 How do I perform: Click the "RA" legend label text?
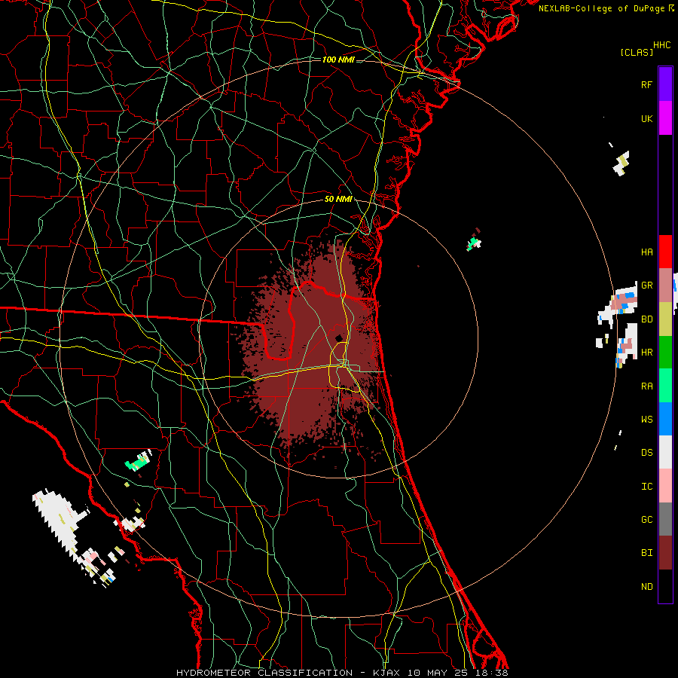[x=646, y=386]
